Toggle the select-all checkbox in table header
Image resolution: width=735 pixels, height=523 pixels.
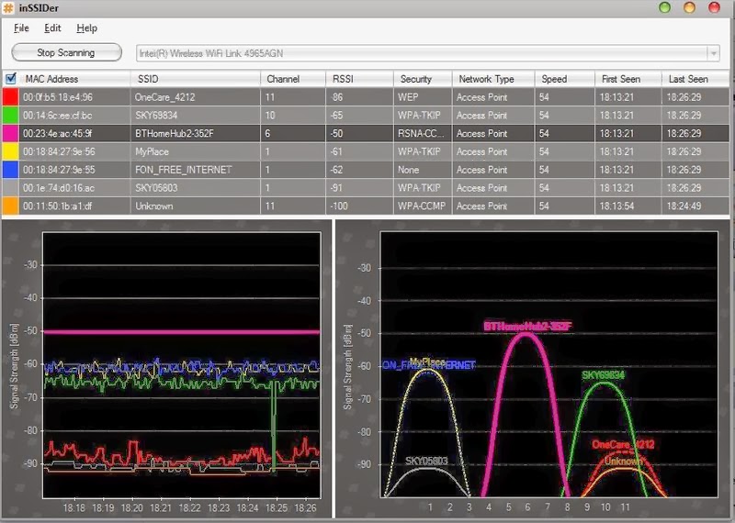point(10,79)
